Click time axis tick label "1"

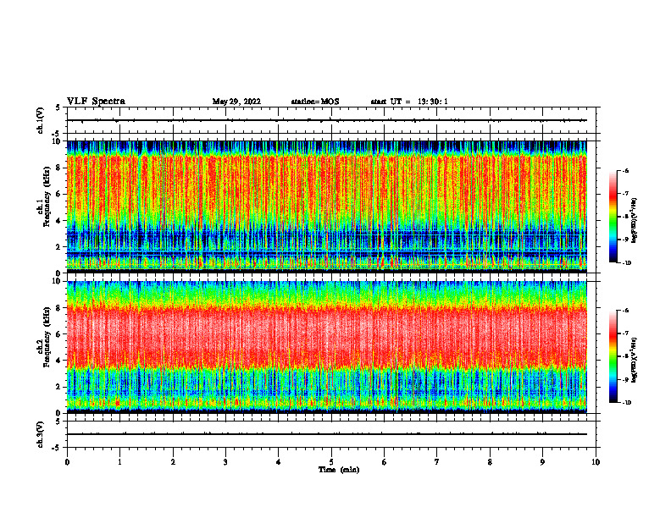pyautogui.click(x=119, y=462)
